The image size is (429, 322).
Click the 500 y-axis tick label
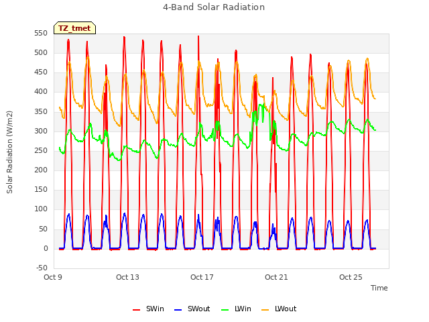tap(41, 53)
